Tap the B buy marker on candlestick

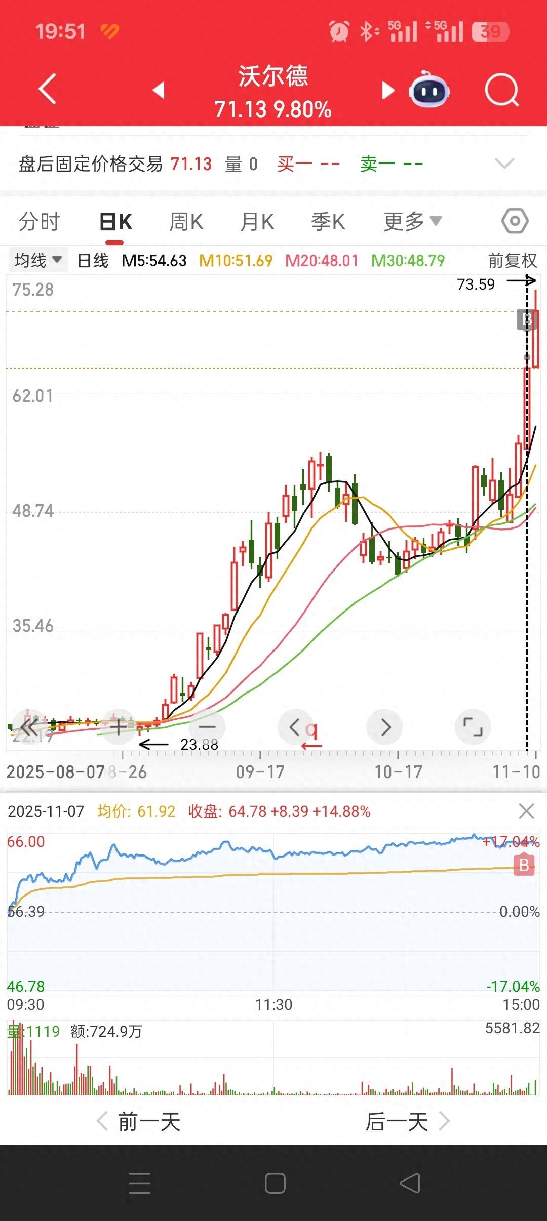pos(526,320)
